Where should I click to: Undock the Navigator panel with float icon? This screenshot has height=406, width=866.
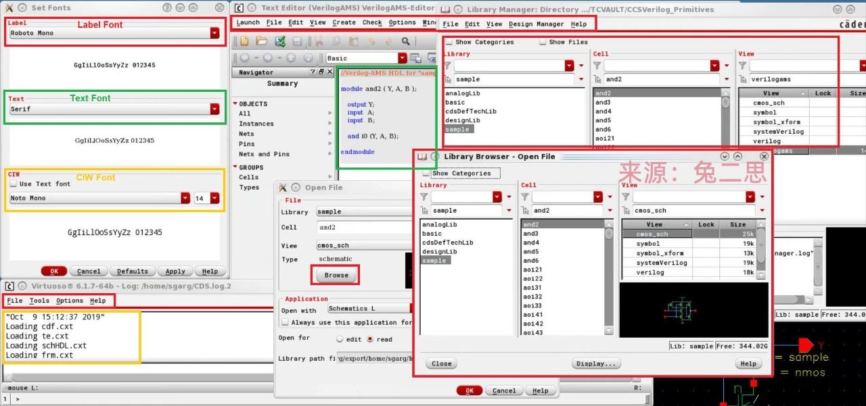321,72
